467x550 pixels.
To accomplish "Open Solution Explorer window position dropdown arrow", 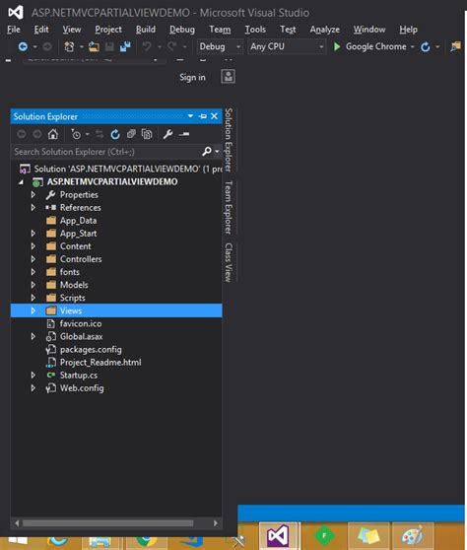I will (190, 116).
